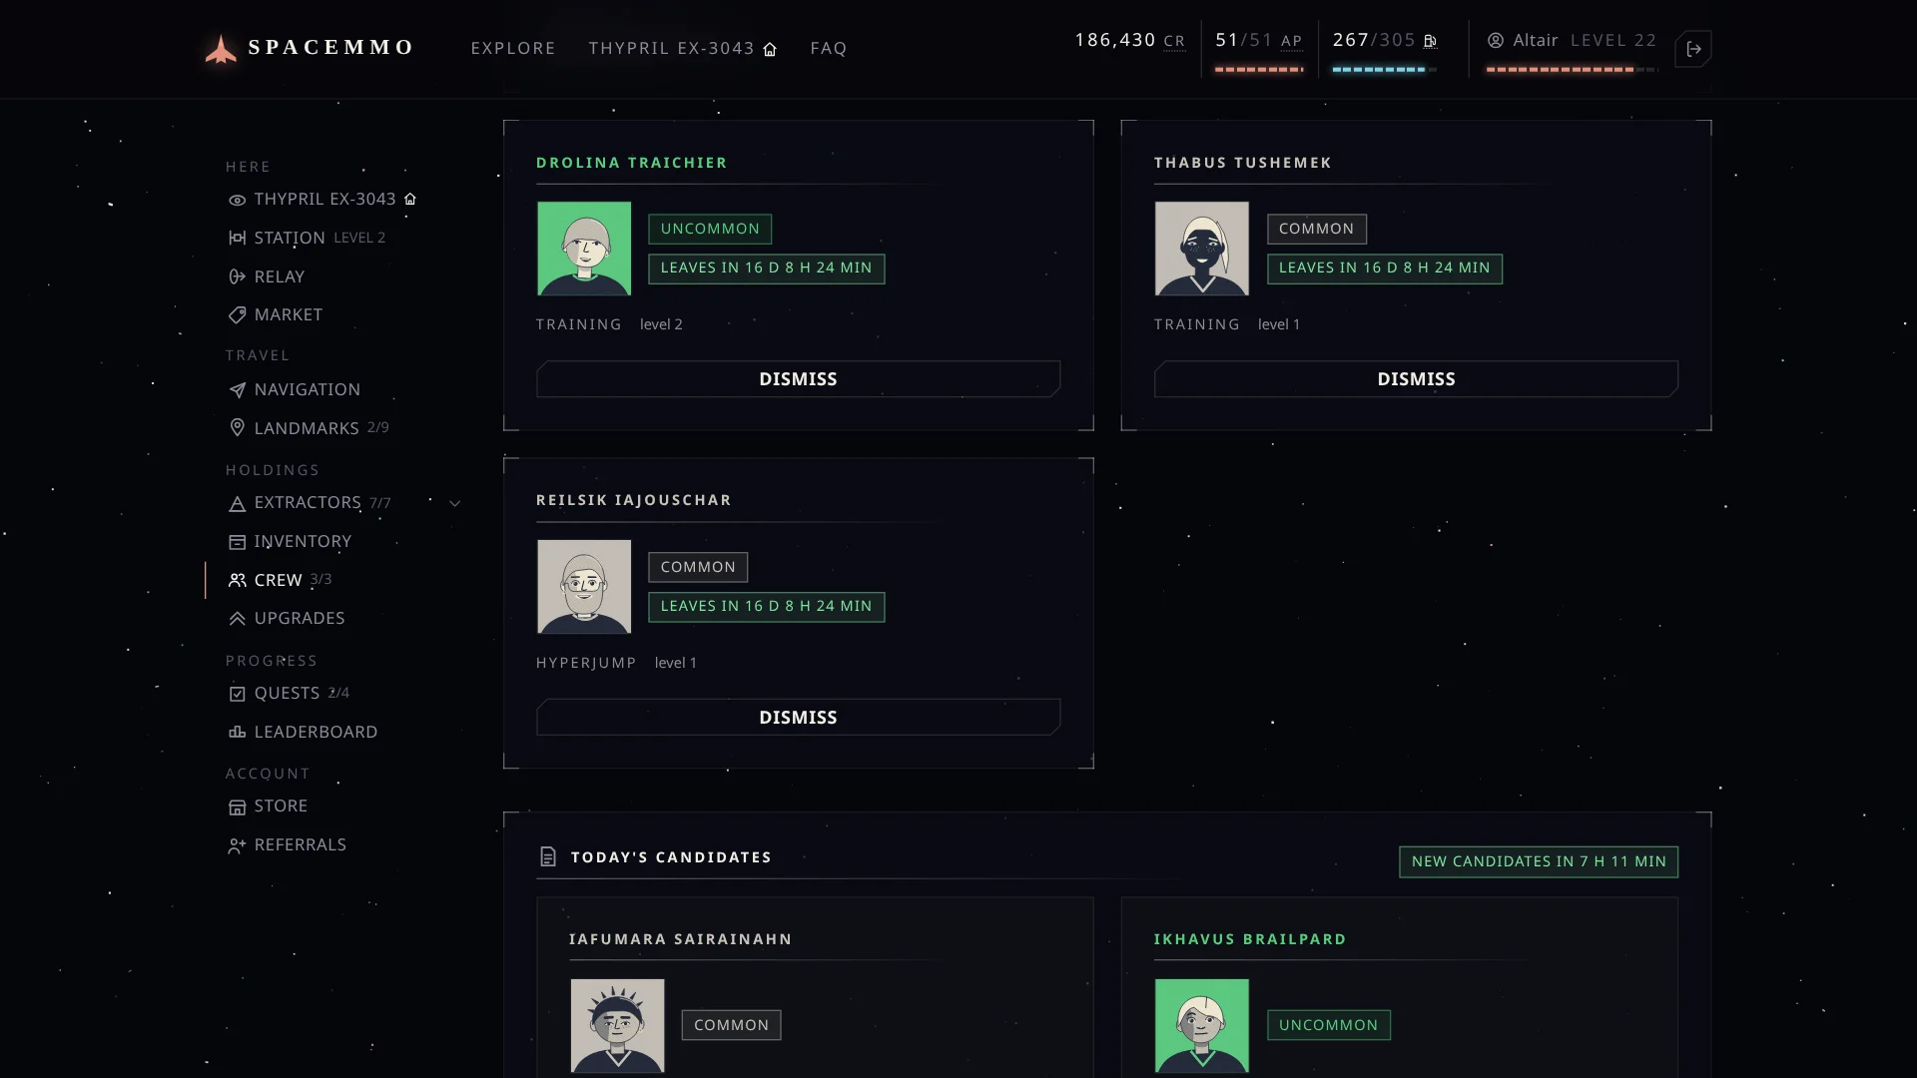Expand the Extractors submenu chevron

[x=454, y=503]
